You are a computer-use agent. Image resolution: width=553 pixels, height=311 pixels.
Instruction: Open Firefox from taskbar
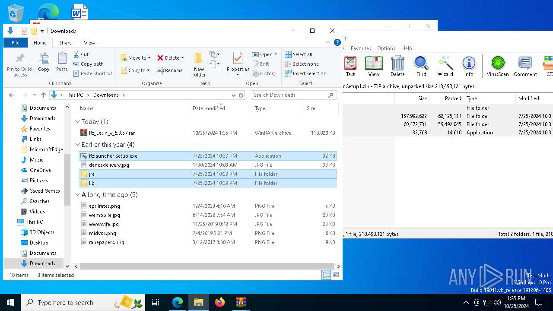click(x=220, y=302)
